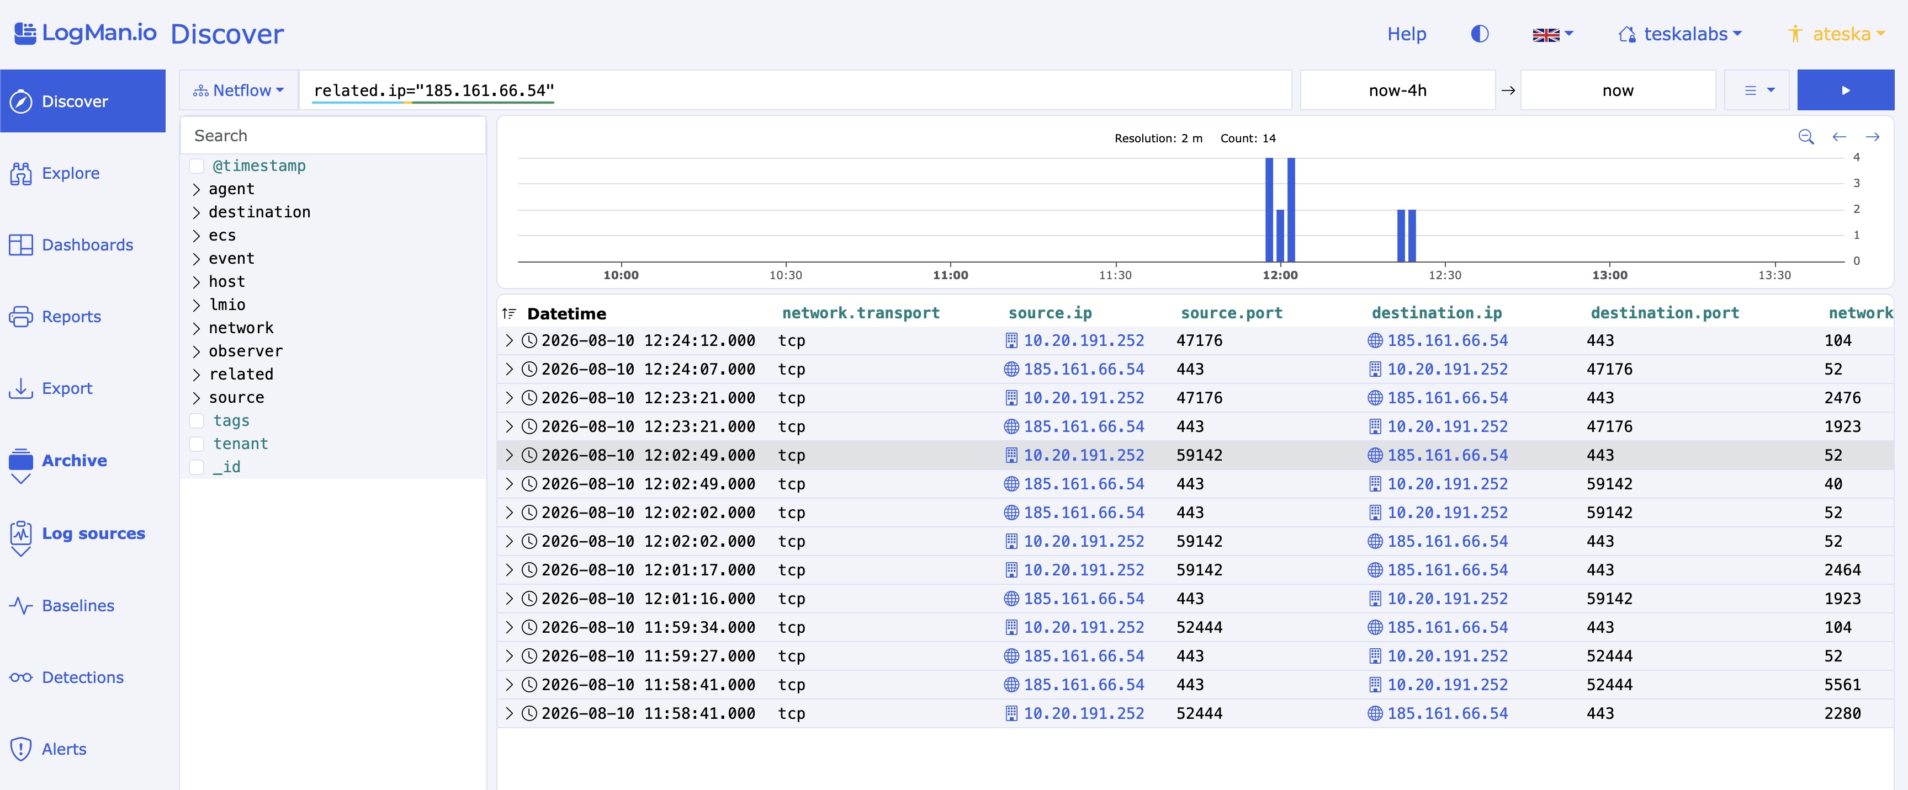Open the Detections glasses icon

(x=21, y=677)
